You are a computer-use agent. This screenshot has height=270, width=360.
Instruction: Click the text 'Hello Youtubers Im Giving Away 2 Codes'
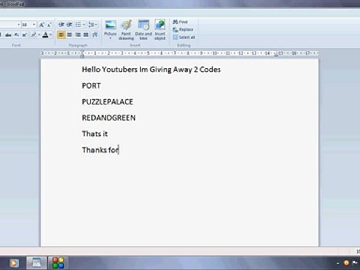point(151,70)
